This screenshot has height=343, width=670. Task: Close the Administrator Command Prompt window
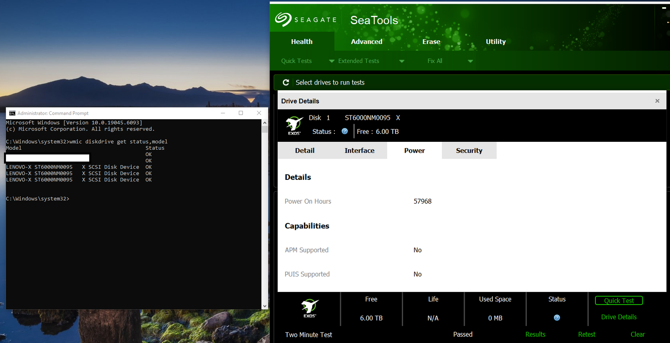click(259, 113)
